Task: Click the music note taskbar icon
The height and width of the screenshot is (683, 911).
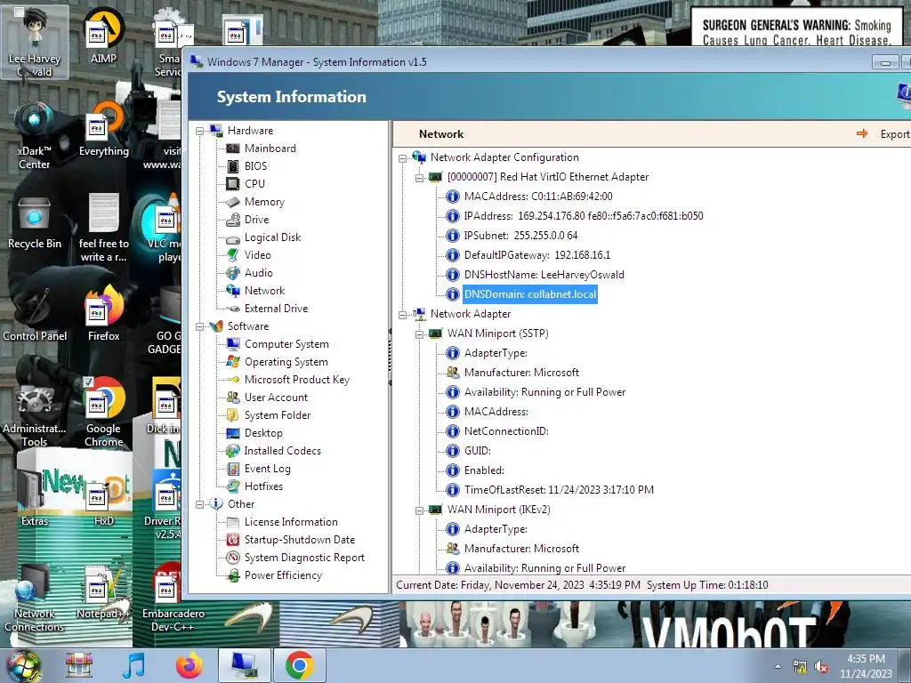Action: (x=133, y=665)
